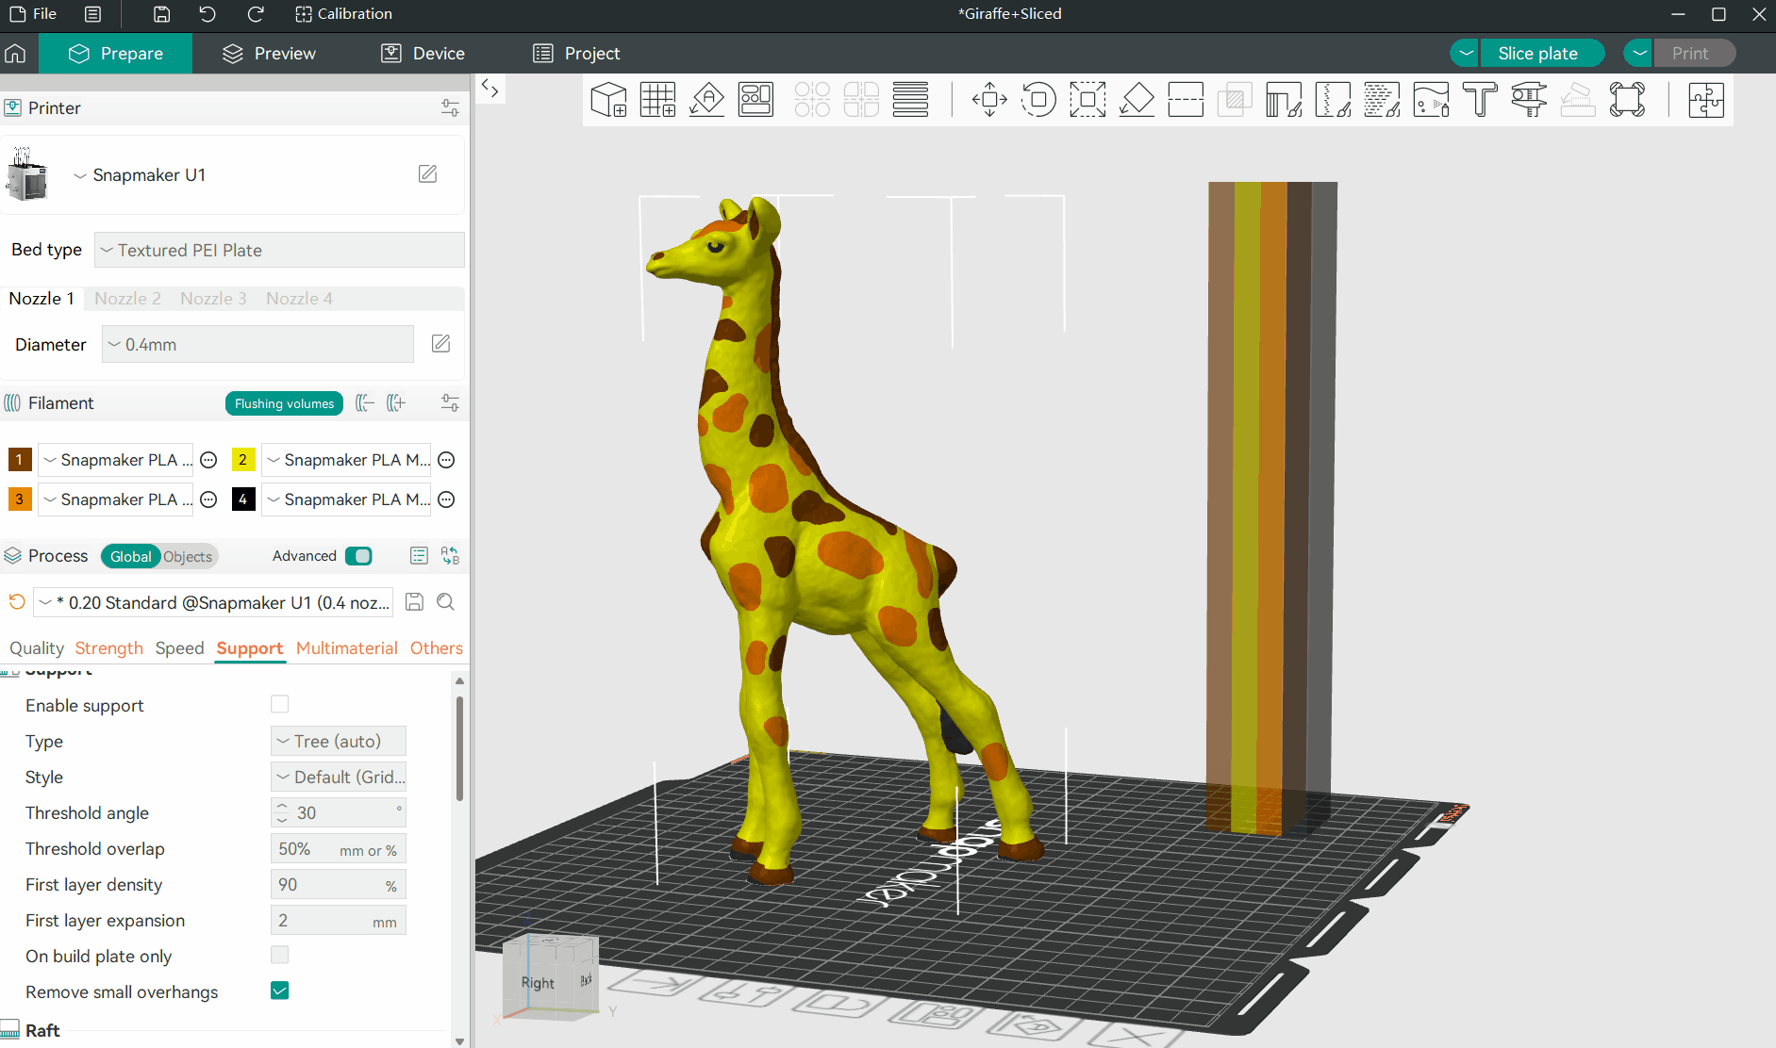This screenshot has width=1776, height=1048.
Task: Check the Enable support checkbox
Action: (279, 704)
